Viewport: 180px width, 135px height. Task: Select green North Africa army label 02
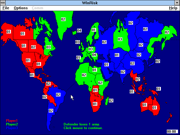click(x=84, y=75)
